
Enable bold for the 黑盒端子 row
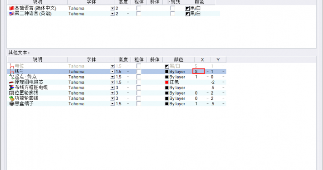(139, 104)
